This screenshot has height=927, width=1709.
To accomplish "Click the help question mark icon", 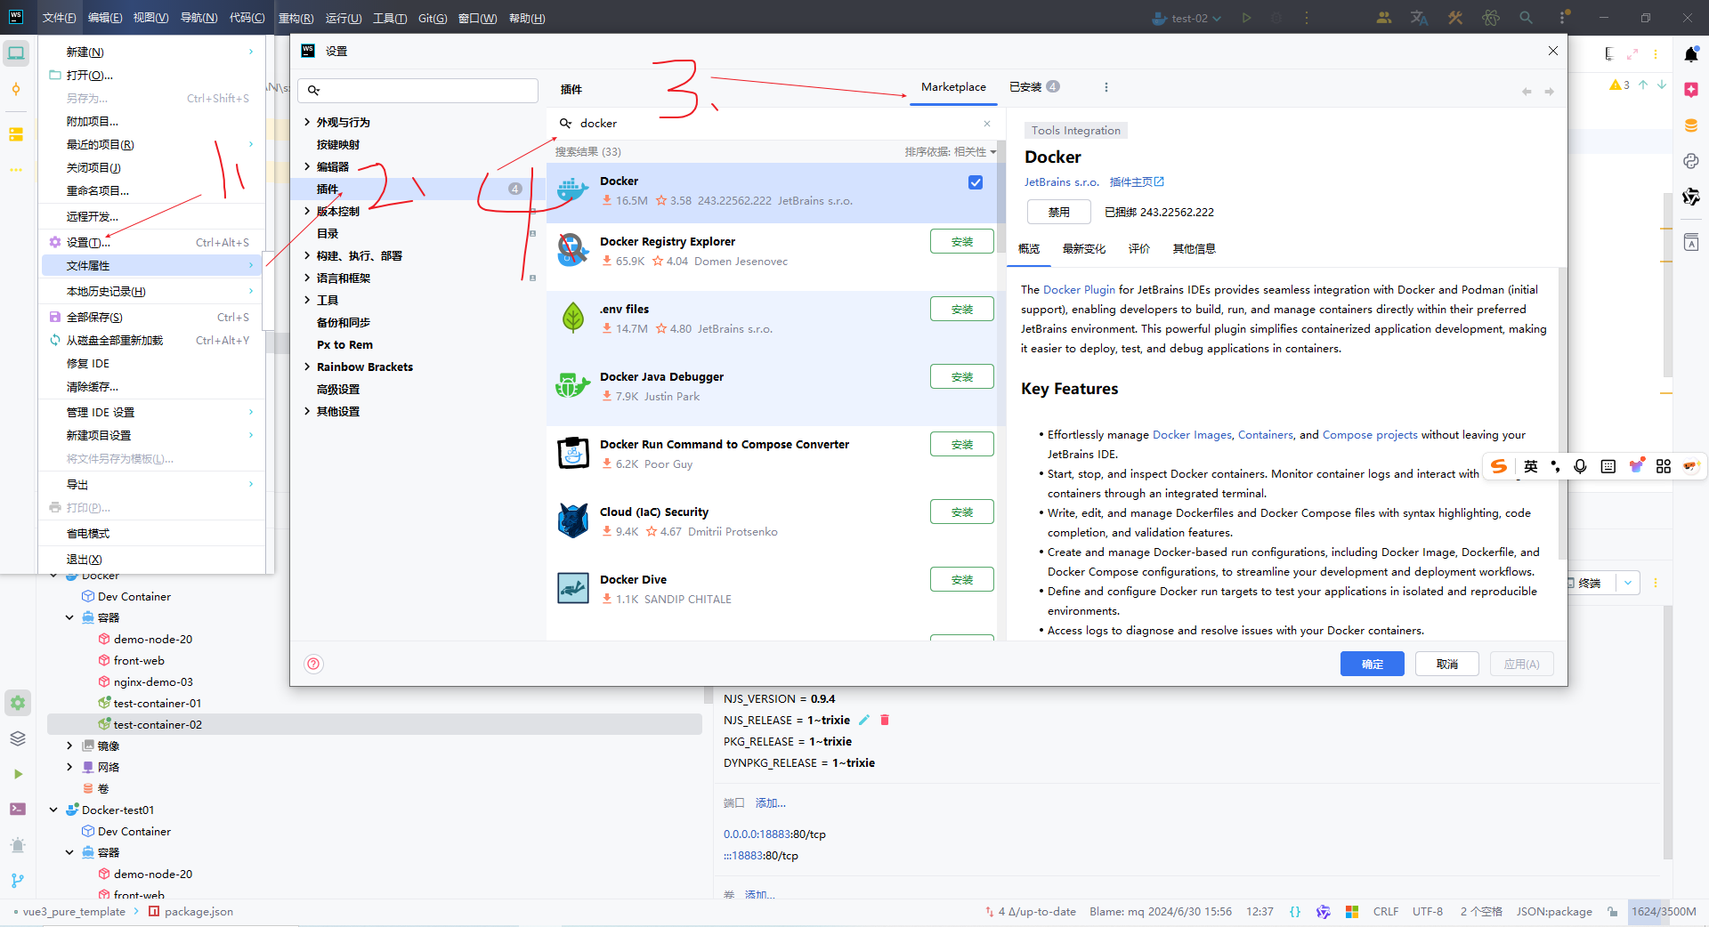I will click(313, 664).
